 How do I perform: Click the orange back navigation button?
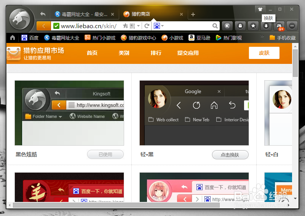pyautogui.click(x=44, y=26)
